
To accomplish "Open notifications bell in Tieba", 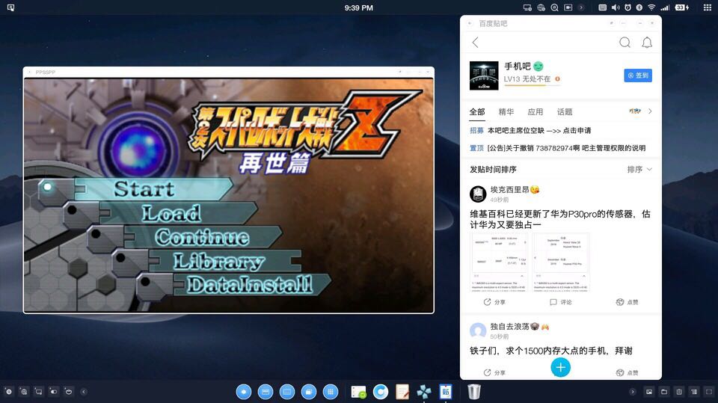I will 647,43.
